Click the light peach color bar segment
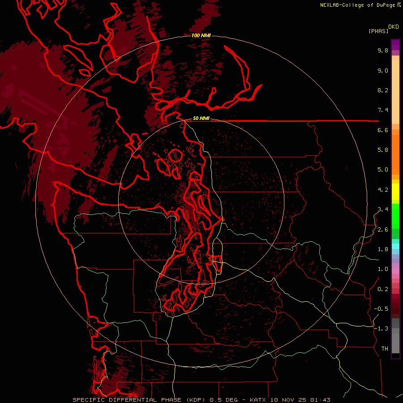Screen dimensions: 403x403 (395, 92)
